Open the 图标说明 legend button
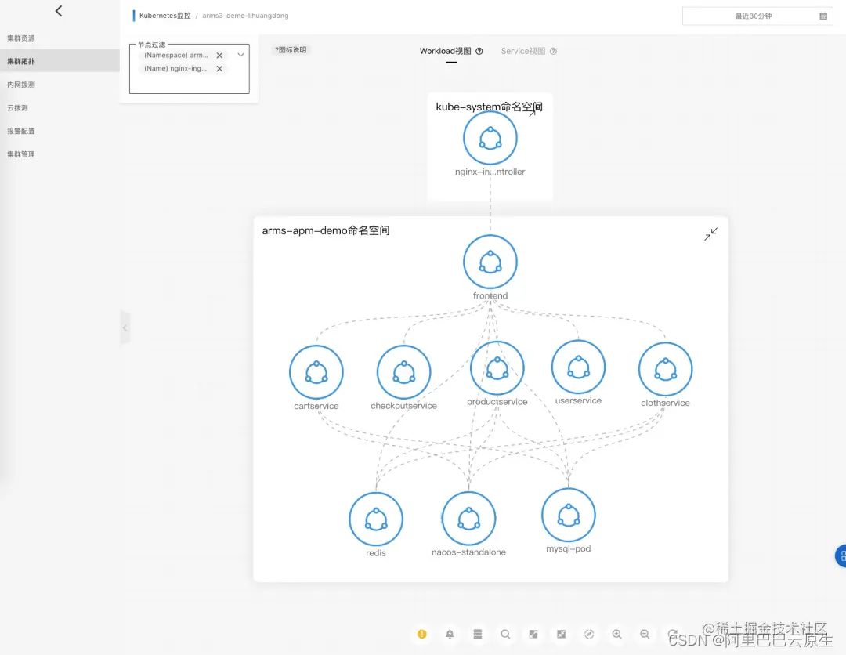The height and width of the screenshot is (655, 846). pyautogui.click(x=291, y=49)
